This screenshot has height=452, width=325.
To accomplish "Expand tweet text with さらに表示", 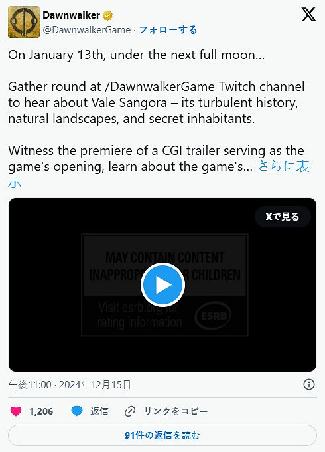I will pos(283,167).
